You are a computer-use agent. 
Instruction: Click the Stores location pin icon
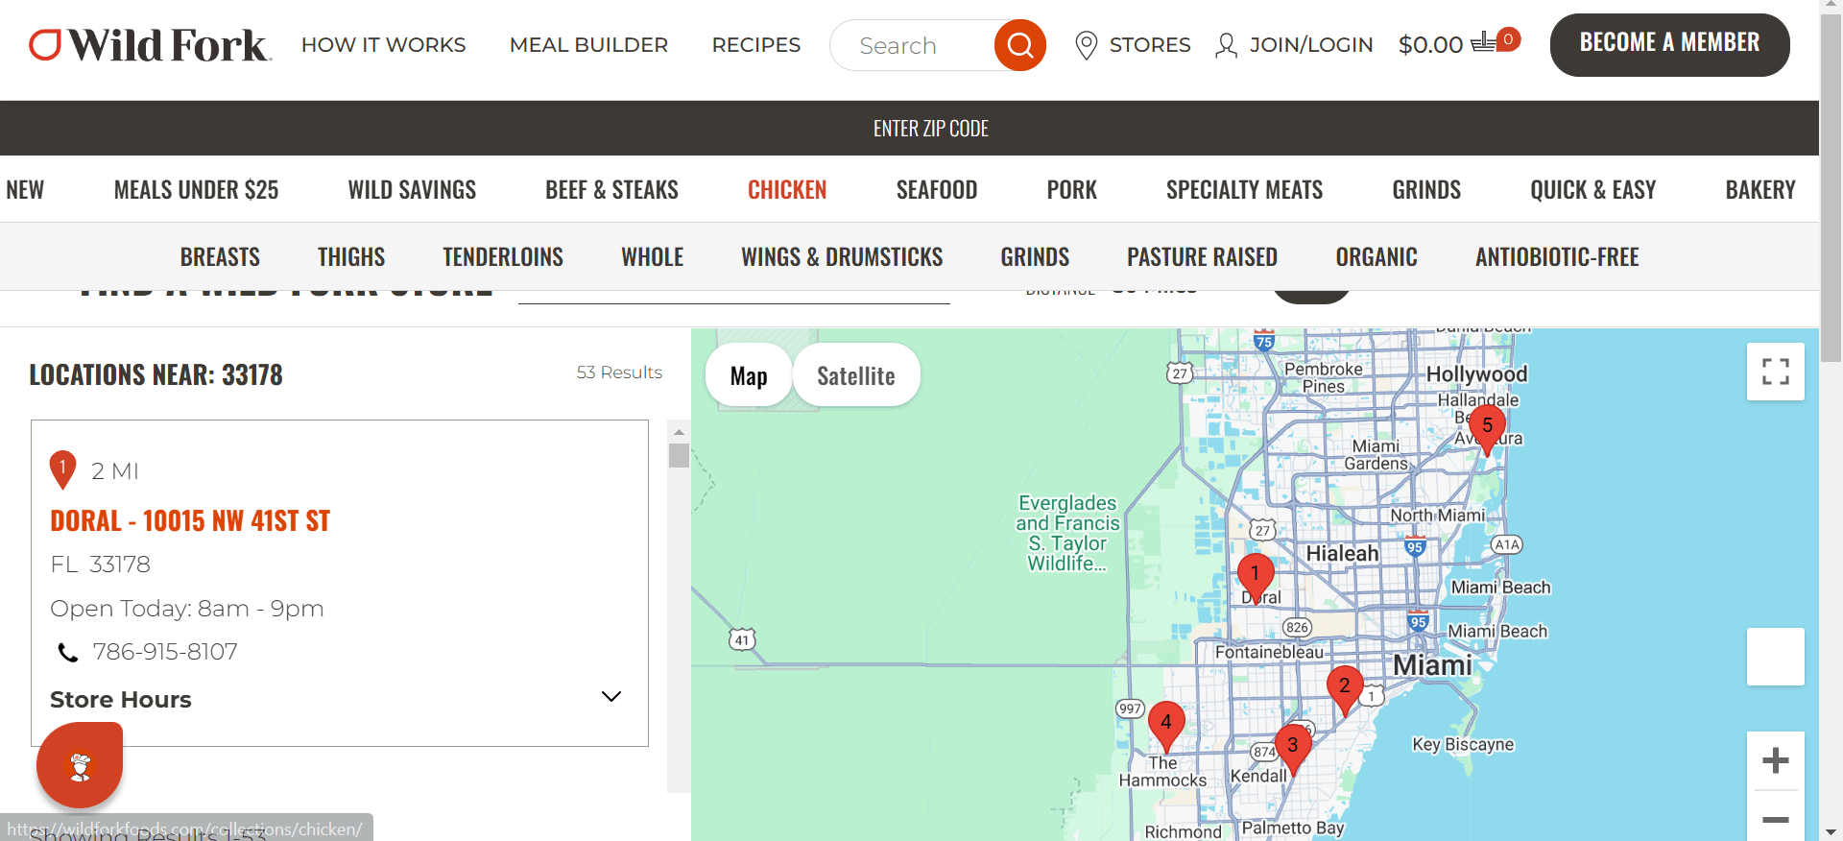click(1086, 45)
